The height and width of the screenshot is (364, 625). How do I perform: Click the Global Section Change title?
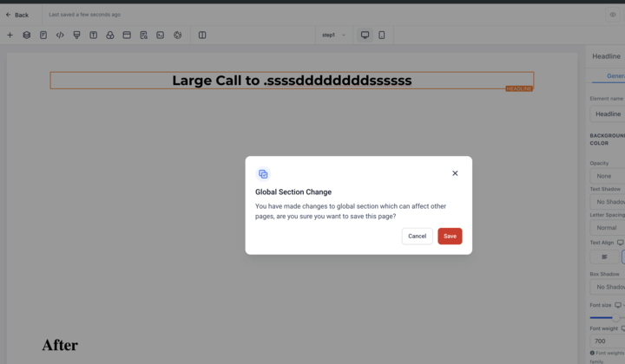[x=293, y=192]
